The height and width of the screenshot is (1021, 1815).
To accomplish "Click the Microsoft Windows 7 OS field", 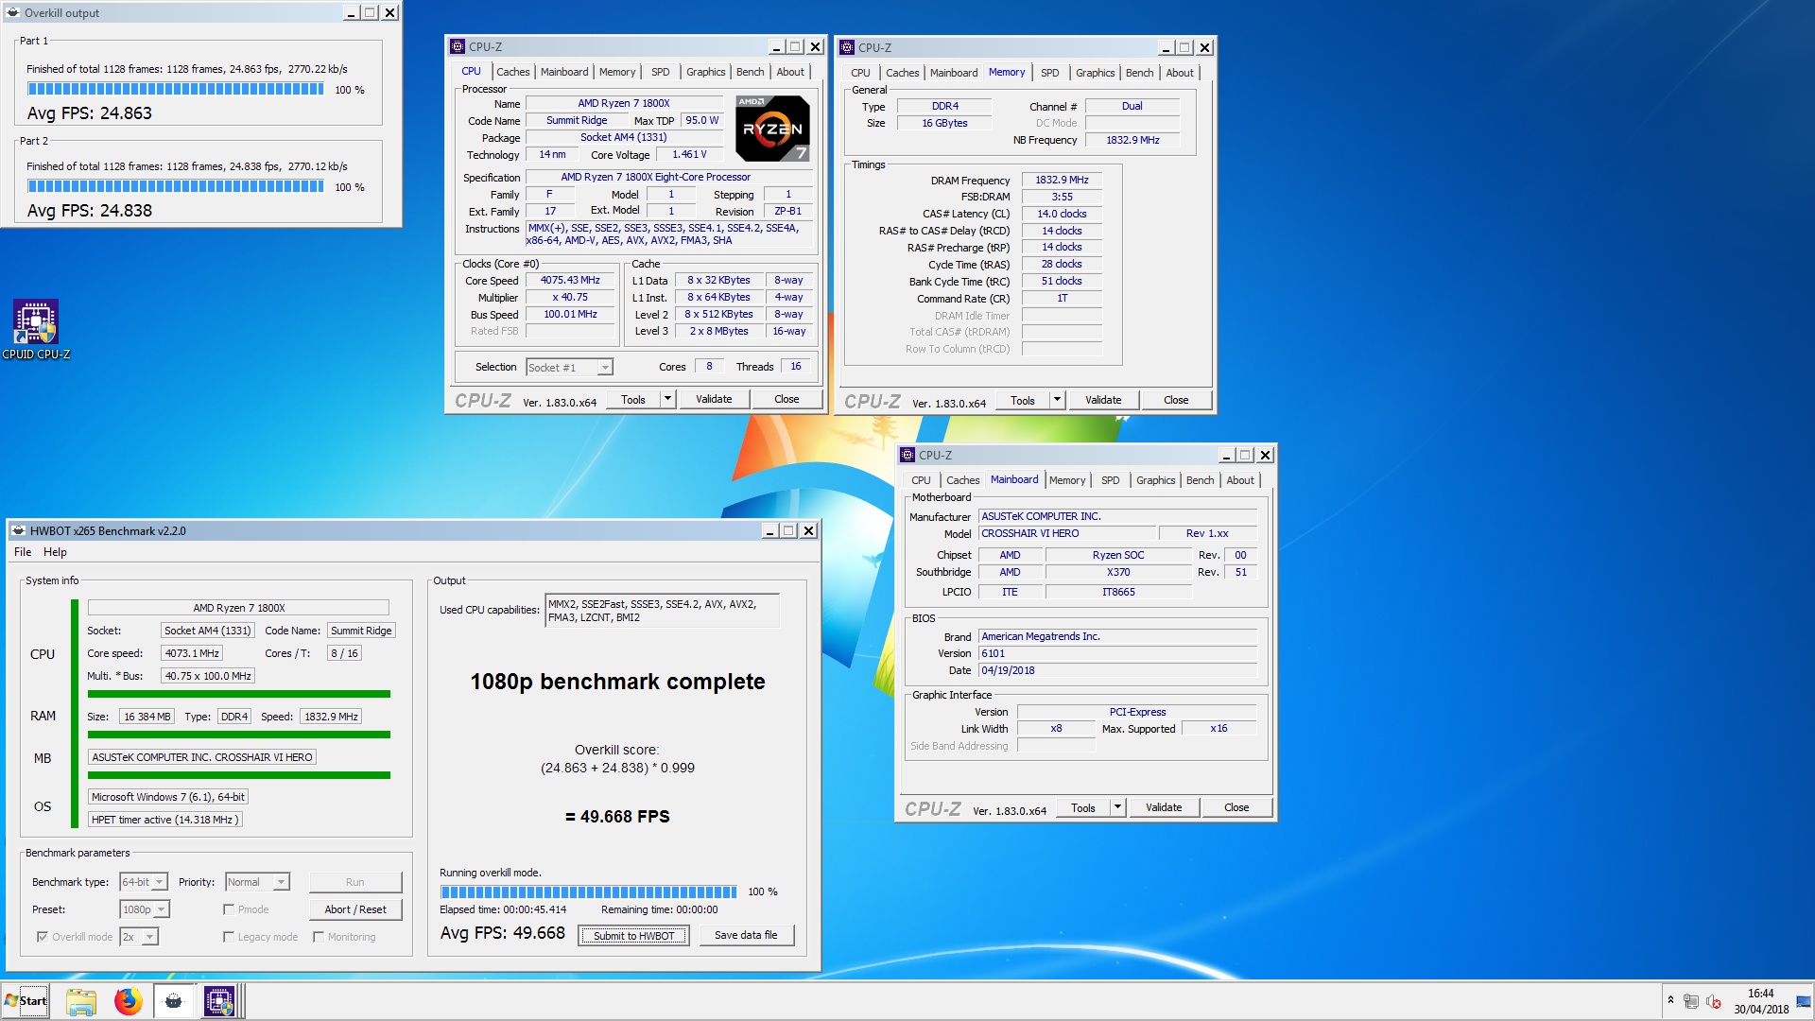I will click(x=168, y=797).
